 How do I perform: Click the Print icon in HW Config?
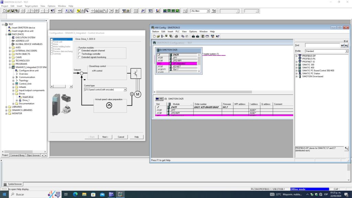pos(177,36)
